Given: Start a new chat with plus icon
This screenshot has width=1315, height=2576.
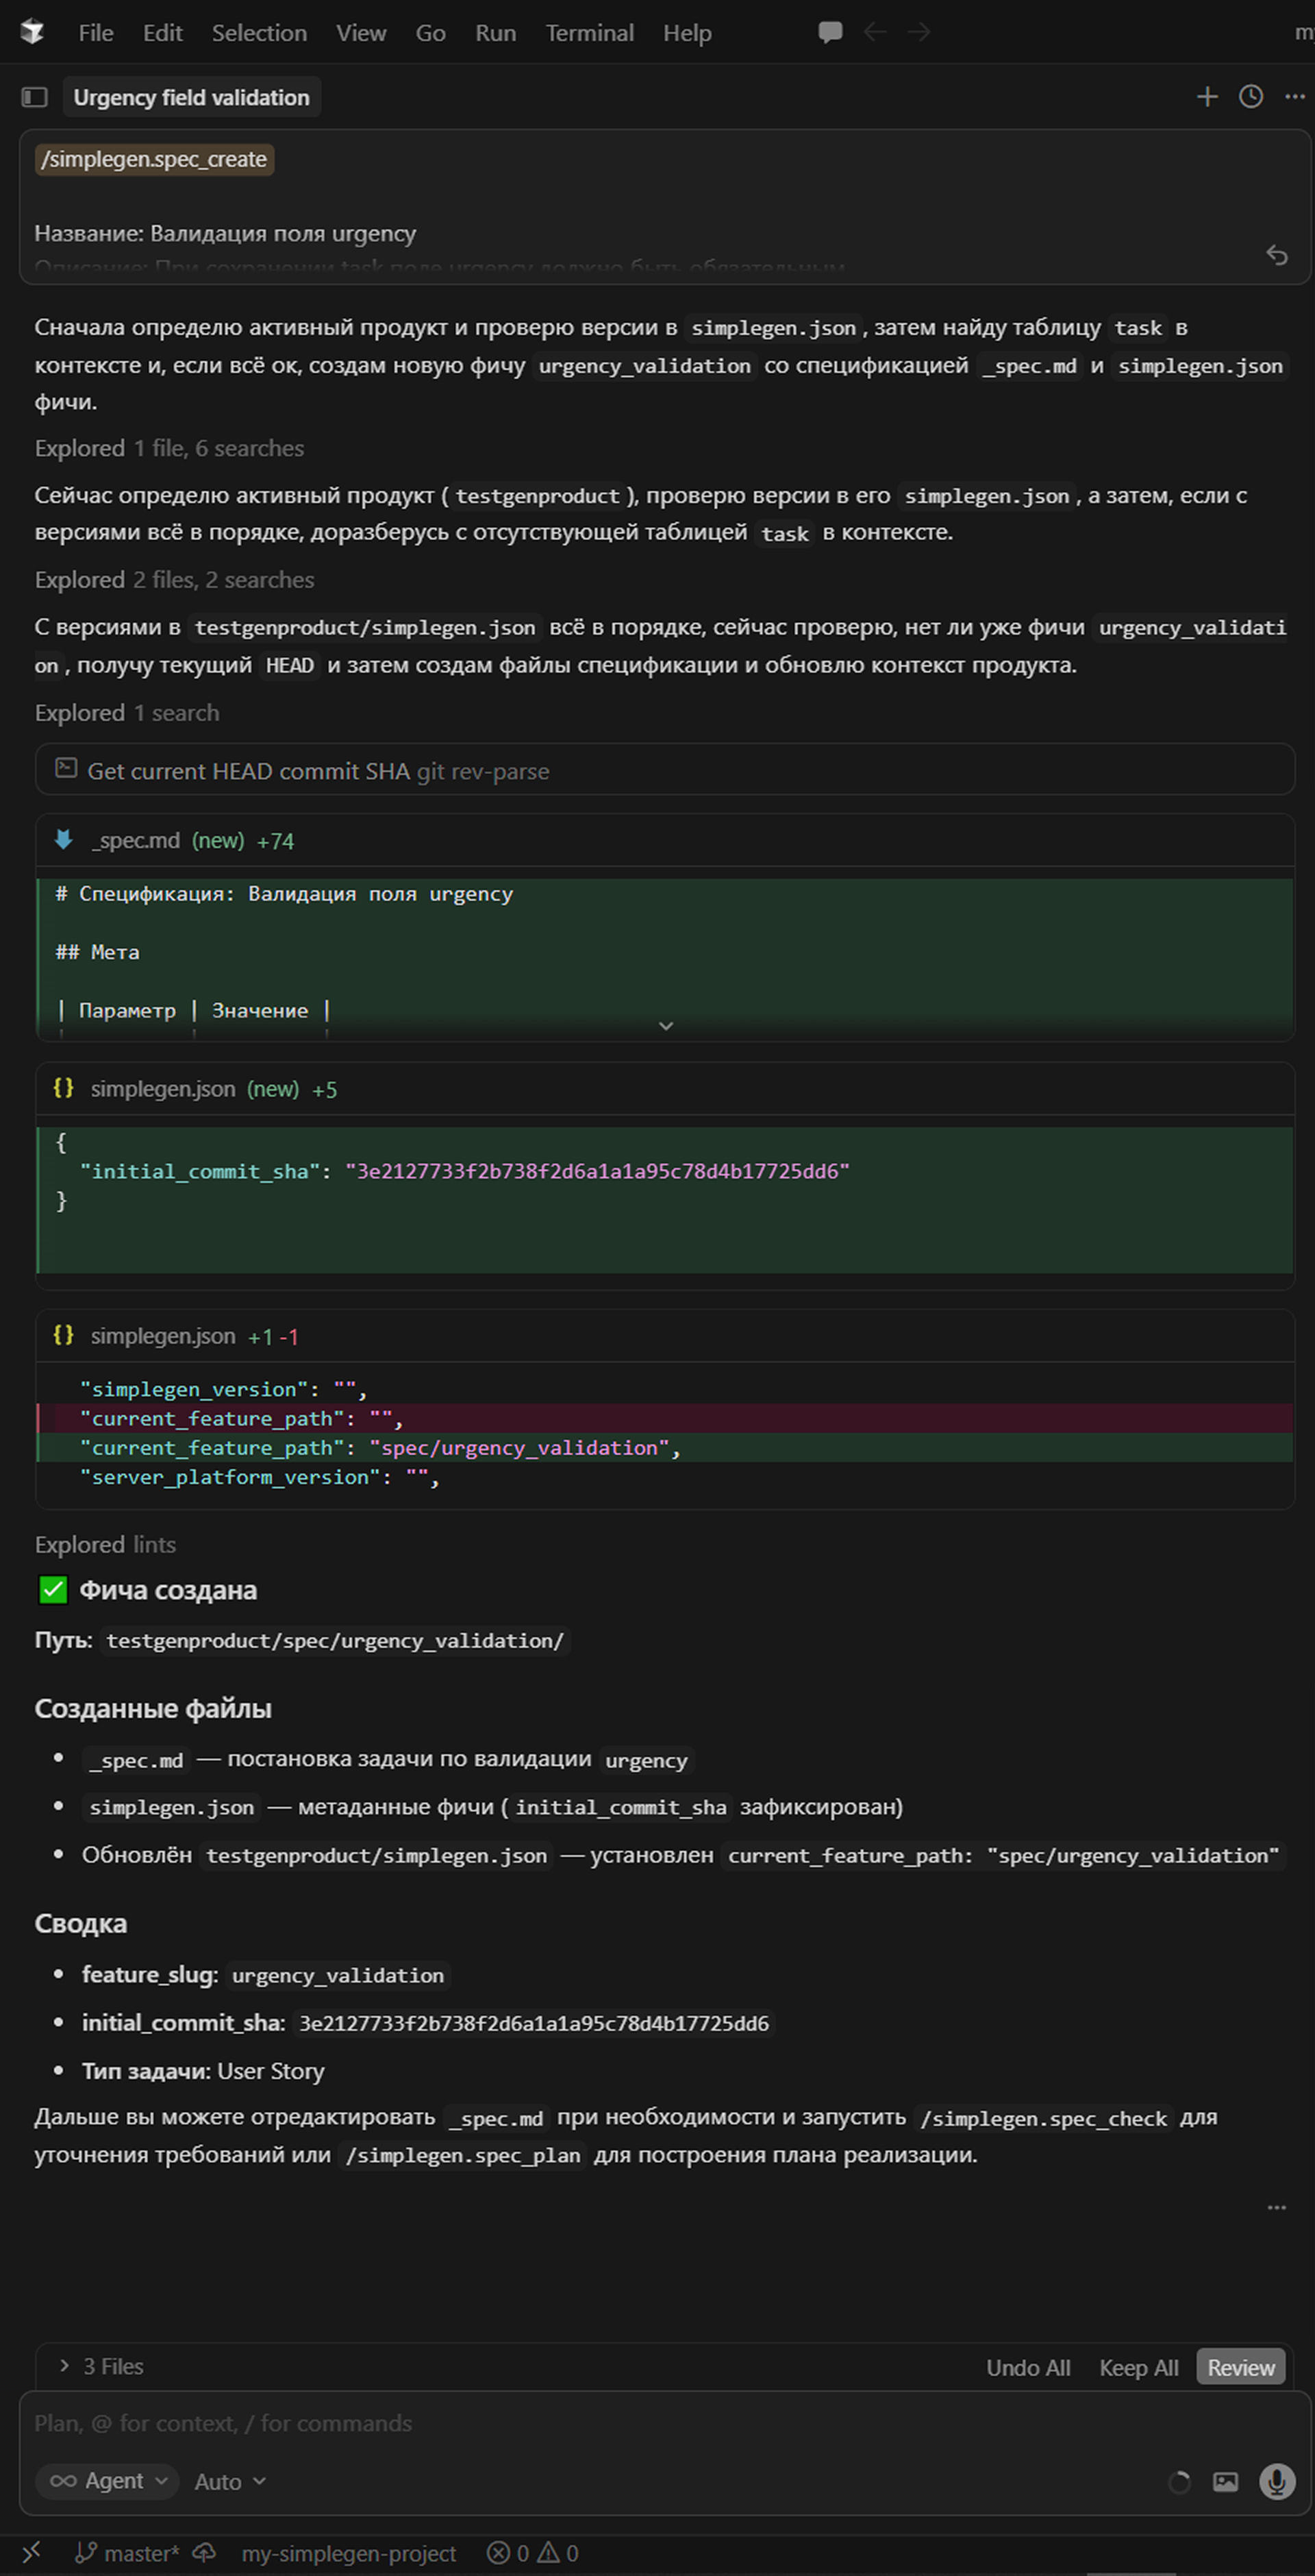Looking at the screenshot, I should point(1207,97).
